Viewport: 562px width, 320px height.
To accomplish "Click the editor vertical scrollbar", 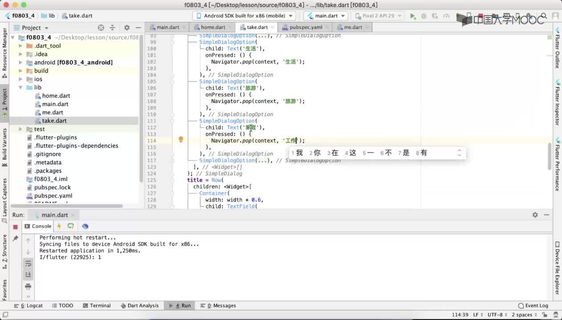I will coord(550,156).
